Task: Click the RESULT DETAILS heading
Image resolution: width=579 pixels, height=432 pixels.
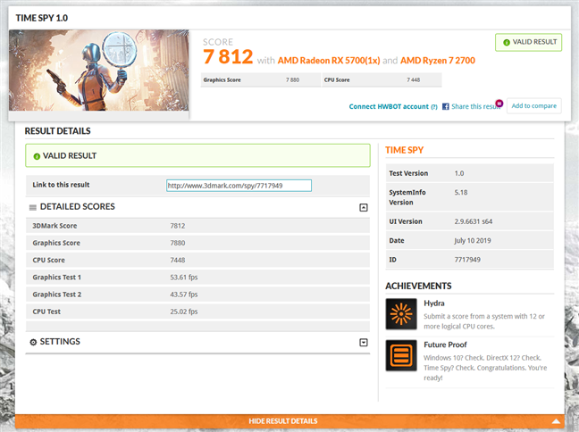Action: pos(57,131)
